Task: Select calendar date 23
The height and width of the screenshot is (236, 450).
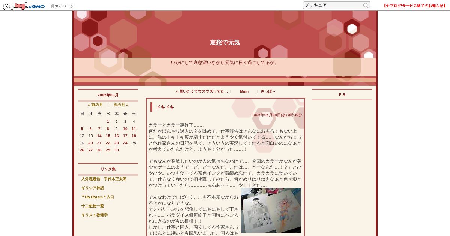Action: pos(117,143)
